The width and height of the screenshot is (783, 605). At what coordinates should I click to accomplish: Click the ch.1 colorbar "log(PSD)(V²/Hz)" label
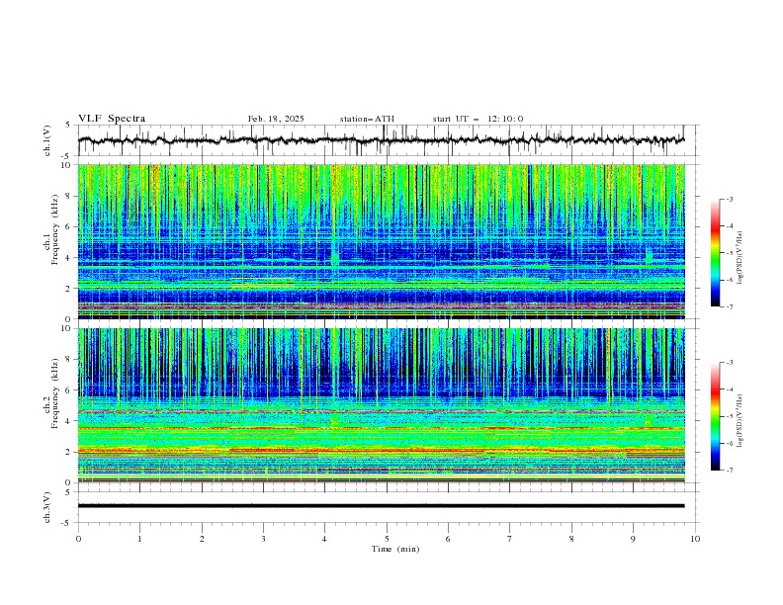tap(740, 258)
